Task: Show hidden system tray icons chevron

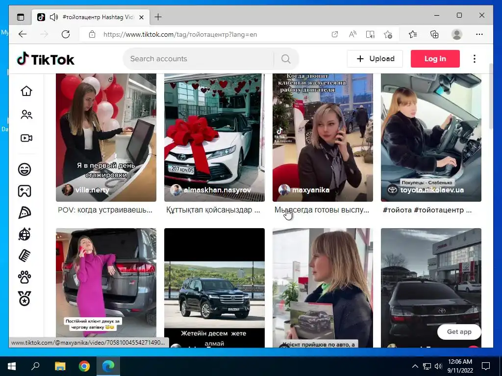Action: [415, 366]
